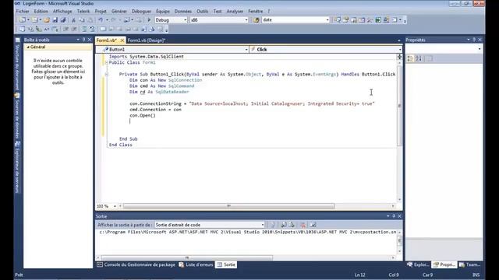Click the editor split handle icon at top right
The height and width of the screenshot is (280, 499).
pyautogui.click(x=399, y=57)
